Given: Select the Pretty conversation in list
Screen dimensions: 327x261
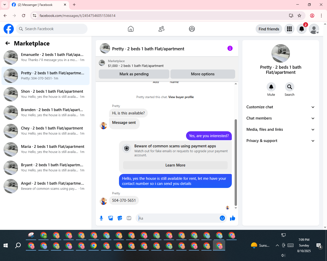Looking at the screenshot, I should 46,76.
